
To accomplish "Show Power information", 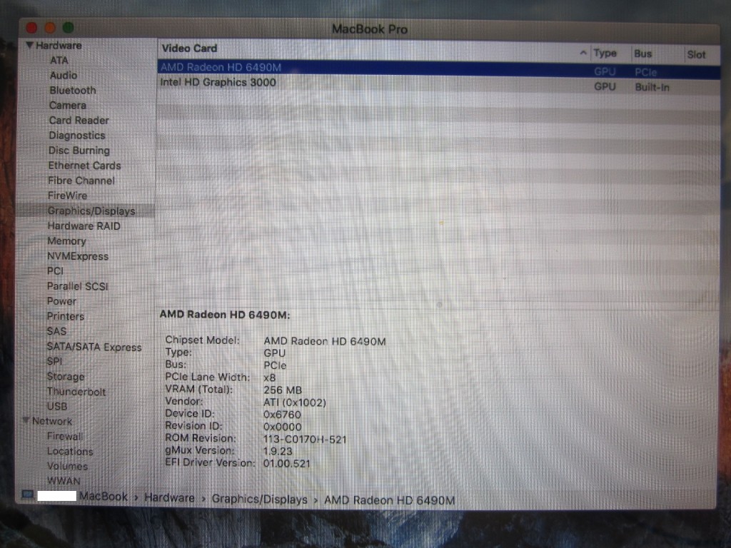I will [x=61, y=301].
